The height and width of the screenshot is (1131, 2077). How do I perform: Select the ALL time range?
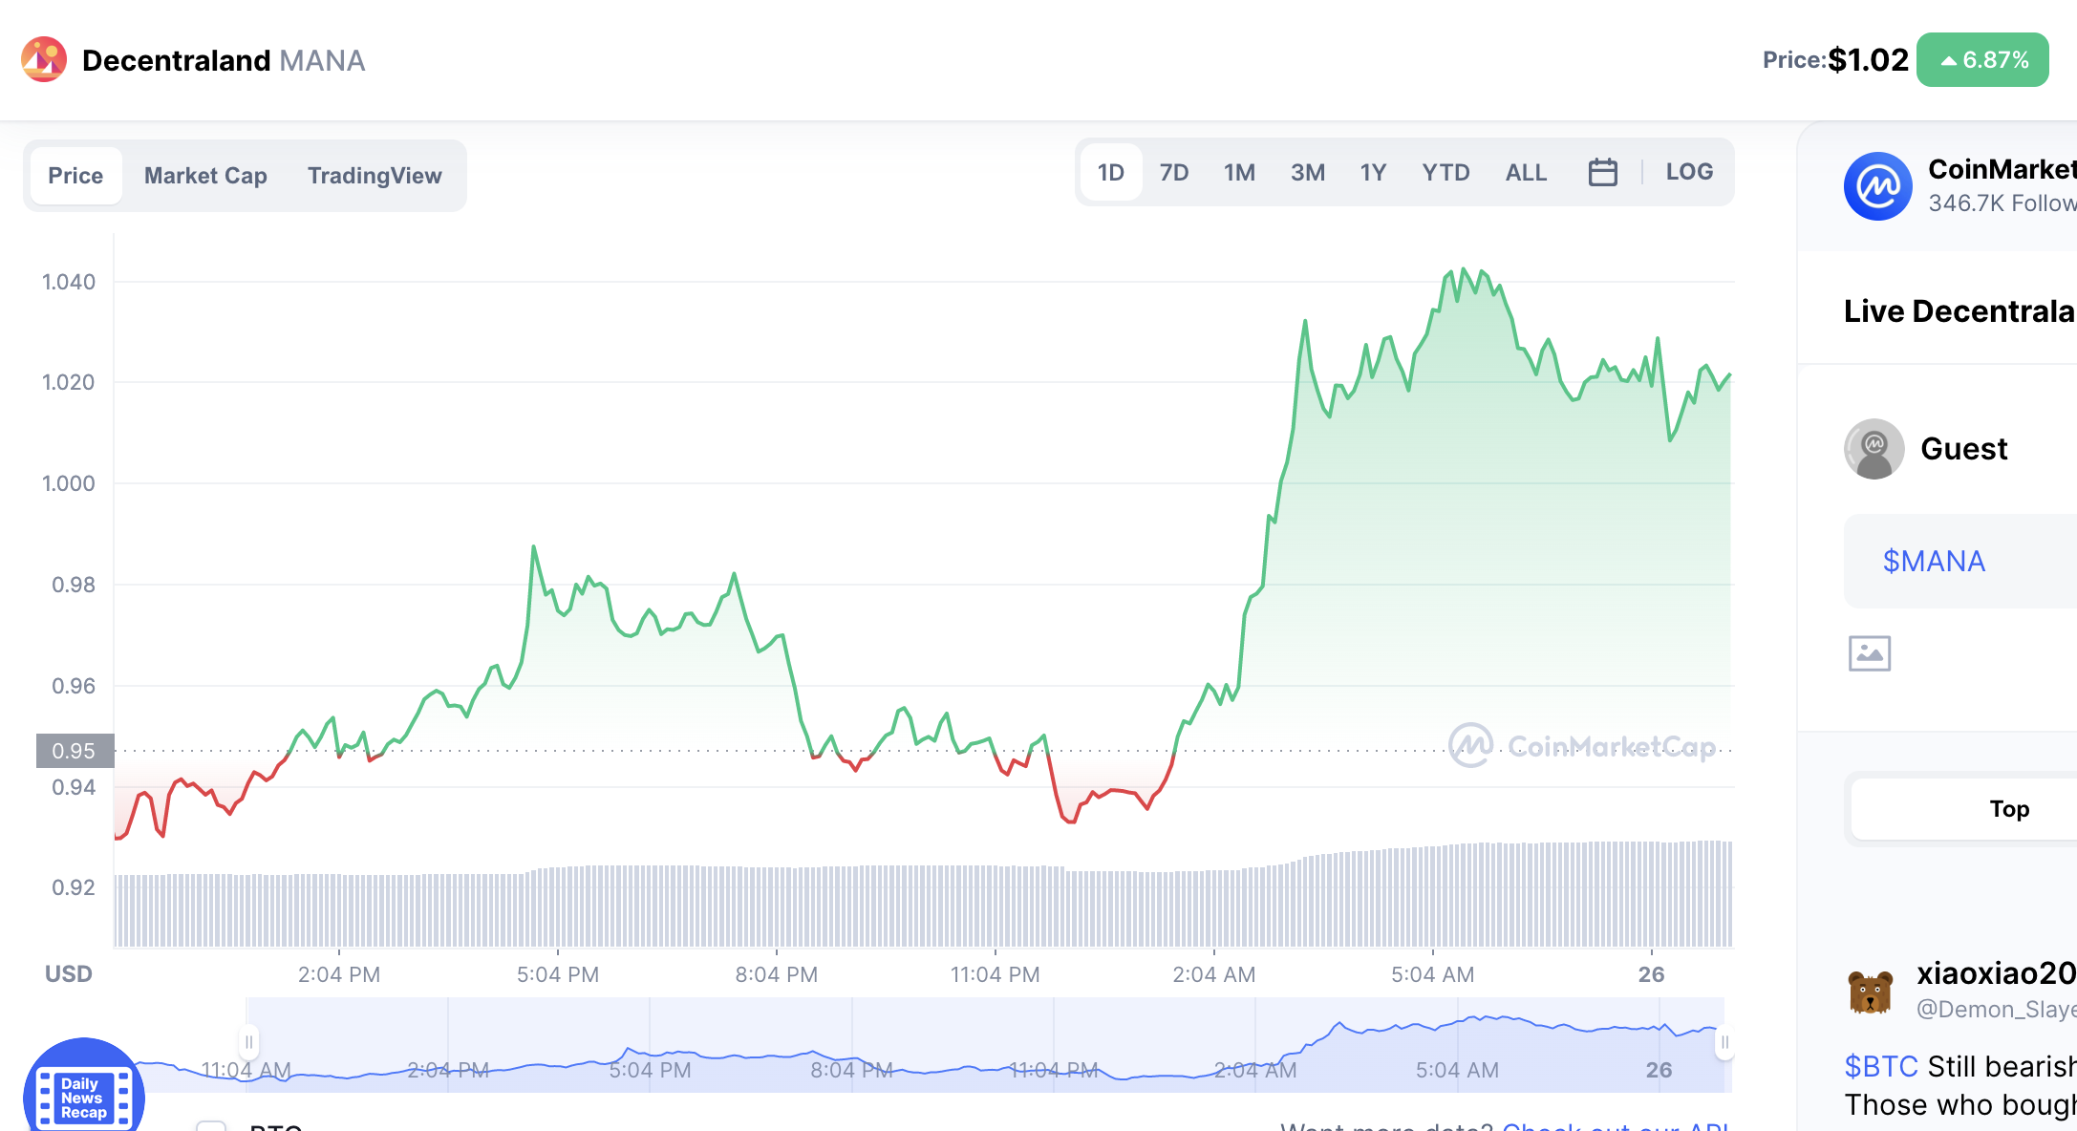(x=1526, y=172)
